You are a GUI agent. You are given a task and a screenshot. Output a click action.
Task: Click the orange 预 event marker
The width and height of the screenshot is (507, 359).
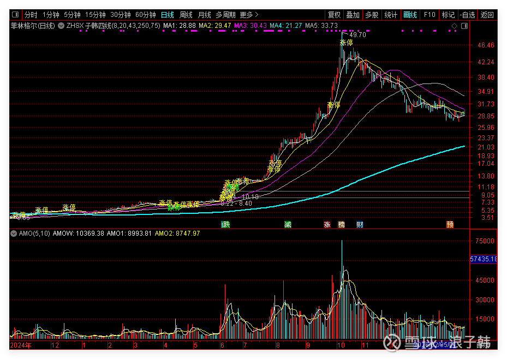[x=450, y=224]
